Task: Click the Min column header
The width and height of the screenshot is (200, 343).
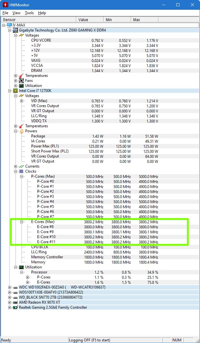Action: click(x=117, y=20)
